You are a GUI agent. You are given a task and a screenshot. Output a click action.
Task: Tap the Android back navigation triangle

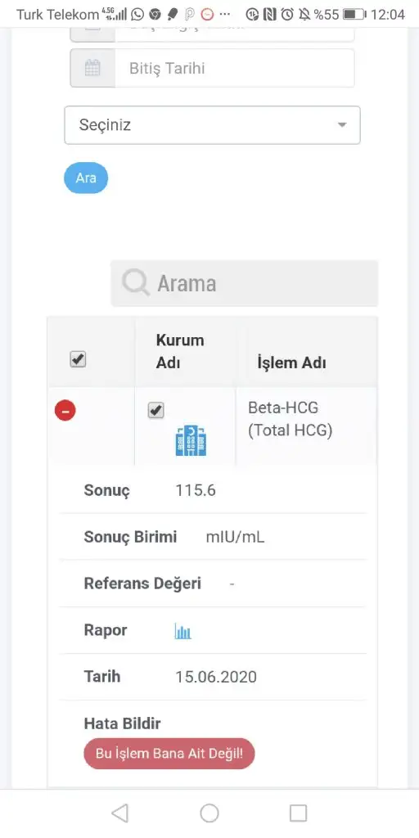(x=119, y=813)
